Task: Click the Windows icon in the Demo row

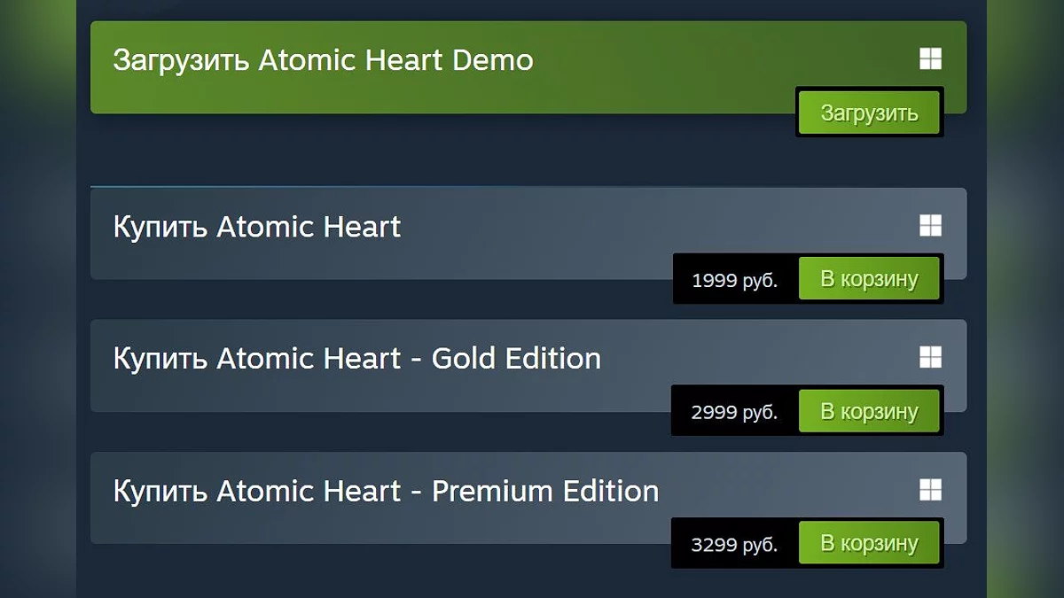Action: 930,59
